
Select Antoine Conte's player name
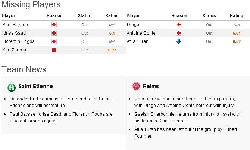[x=141, y=33]
